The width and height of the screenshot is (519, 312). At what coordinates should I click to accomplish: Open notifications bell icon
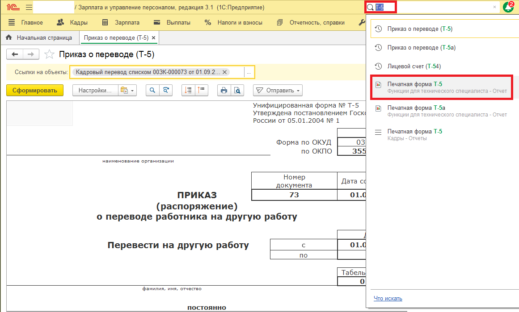tap(508, 8)
